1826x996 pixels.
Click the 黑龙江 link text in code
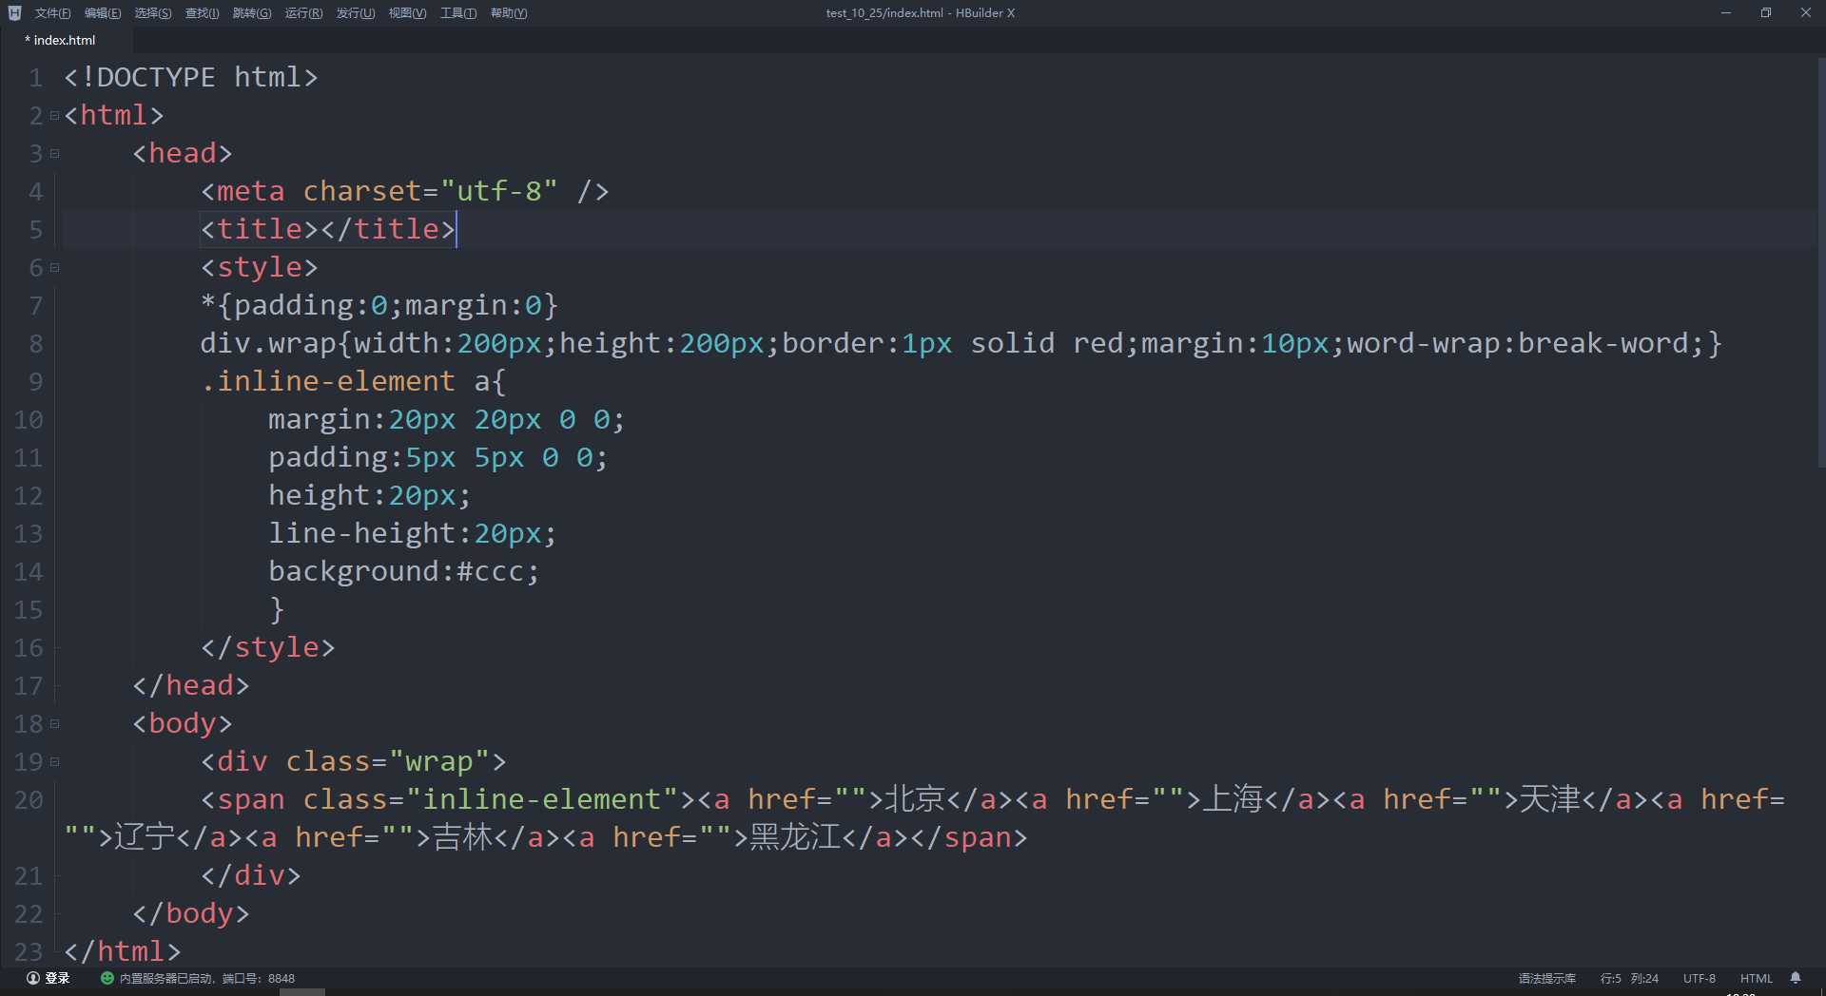tap(796, 837)
